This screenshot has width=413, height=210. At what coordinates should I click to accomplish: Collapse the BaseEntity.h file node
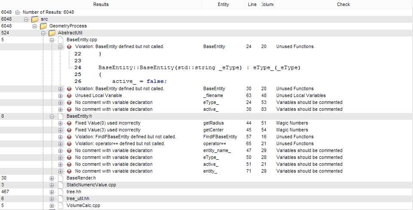tap(52, 116)
